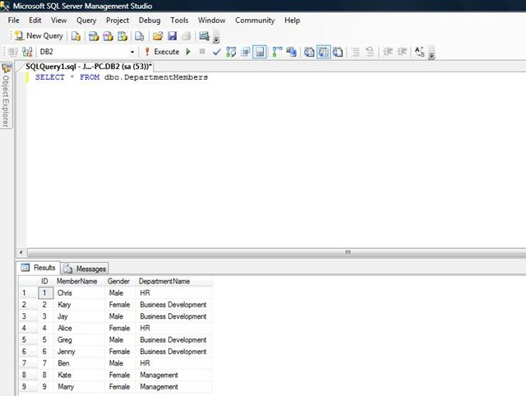
Task: Click inside the SELECT query text
Action: (x=122, y=77)
